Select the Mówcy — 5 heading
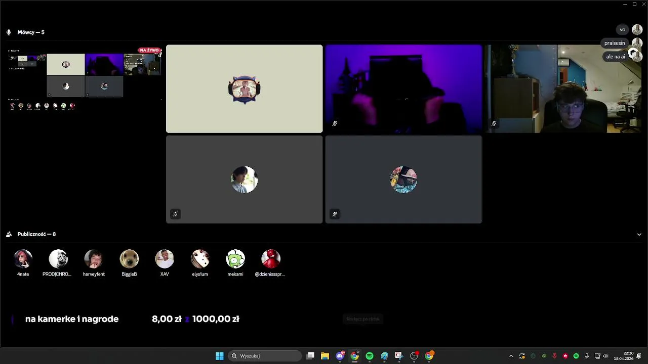 click(31, 32)
